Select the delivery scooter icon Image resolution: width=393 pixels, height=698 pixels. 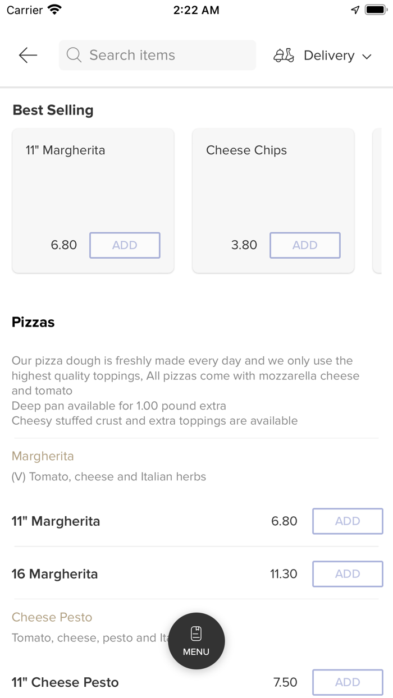pos(284,55)
